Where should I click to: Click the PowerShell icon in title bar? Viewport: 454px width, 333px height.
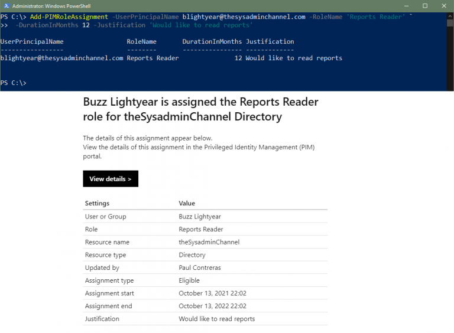point(7,6)
